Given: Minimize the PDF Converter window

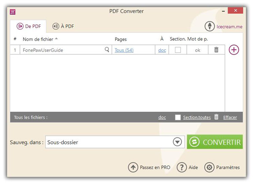Looking at the screenshot, I should [223, 11].
